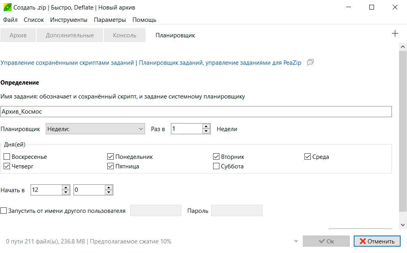
Task: Click the Ок button
Action: tap(326, 241)
